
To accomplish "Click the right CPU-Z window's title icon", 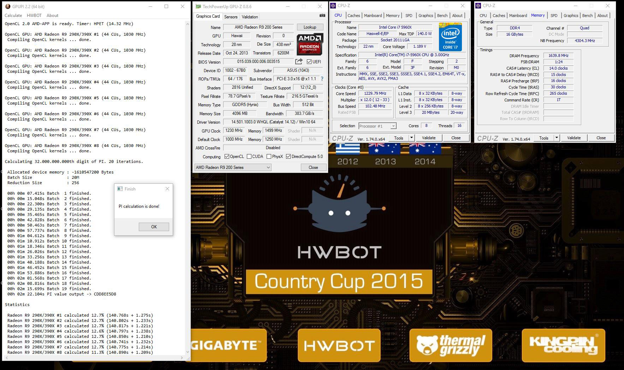I will tap(479, 6).
